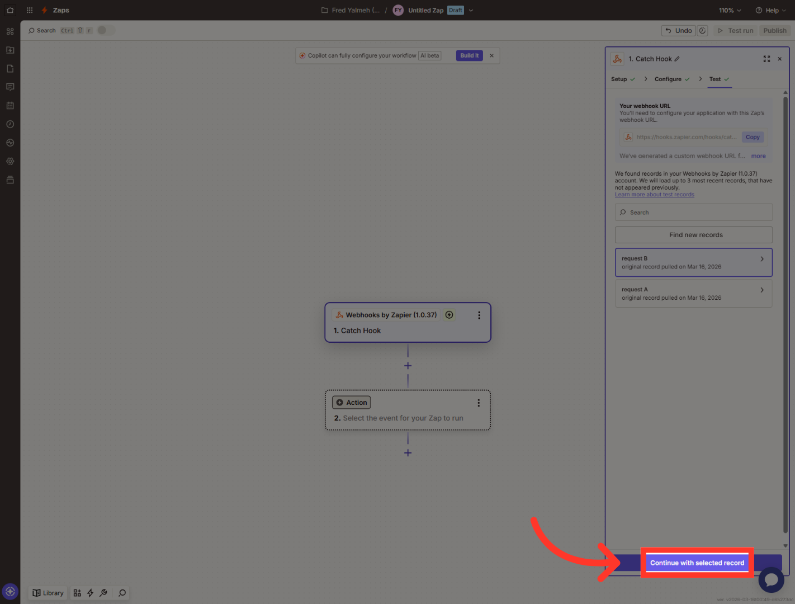Expand the step panel to full screen
The height and width of the screenshot is (604, 795).
[766, 59]
